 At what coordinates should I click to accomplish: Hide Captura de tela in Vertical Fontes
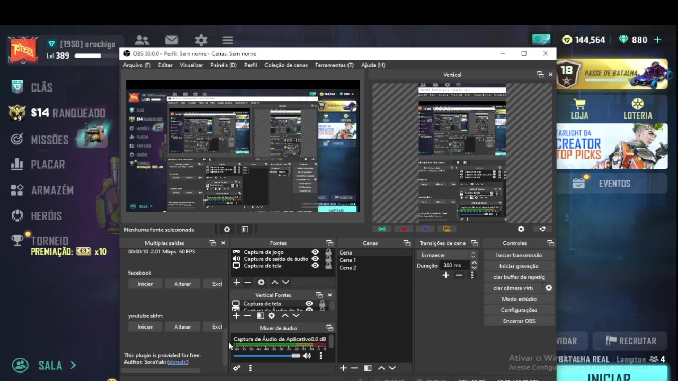(309, 304)
